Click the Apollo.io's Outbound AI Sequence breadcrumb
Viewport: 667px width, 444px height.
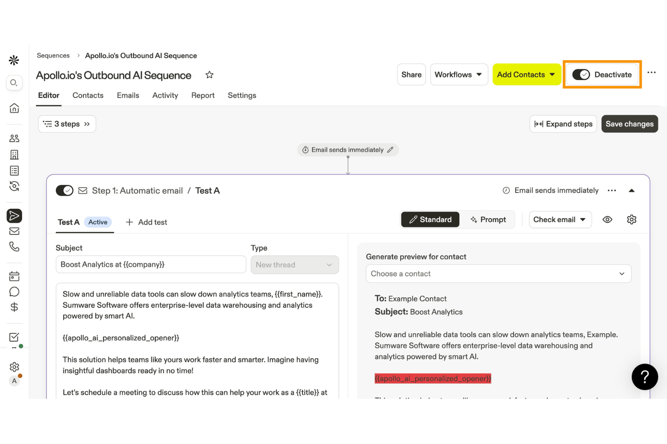(141, 56)
